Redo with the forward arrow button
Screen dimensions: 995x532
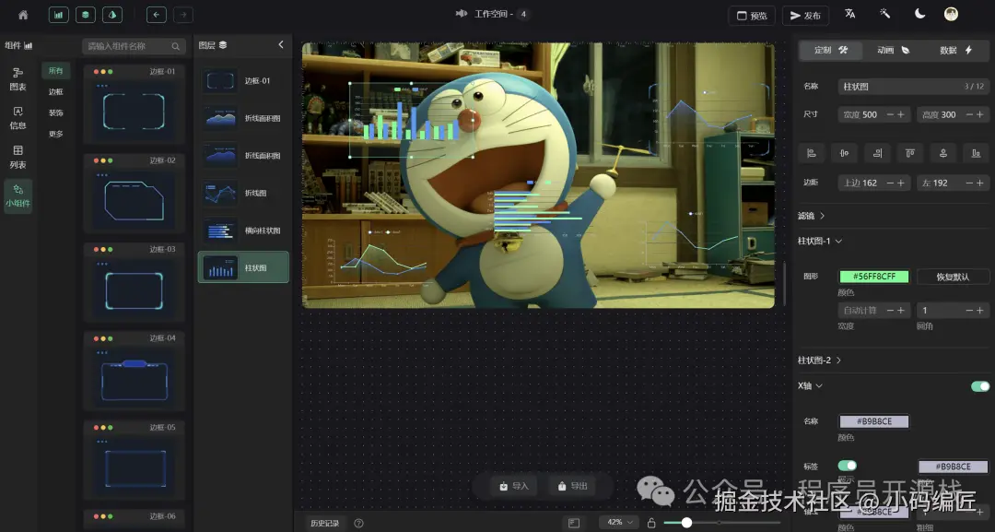183,15
